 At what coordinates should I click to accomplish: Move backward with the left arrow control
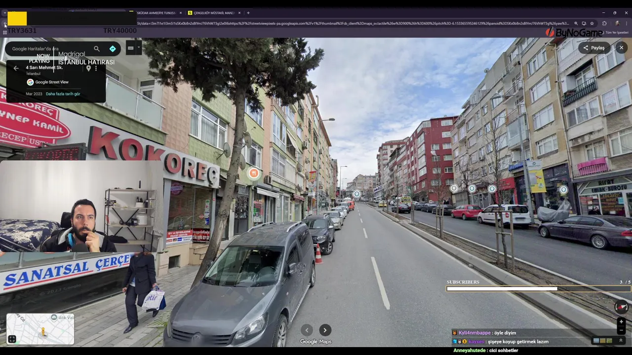click(307, 330)
